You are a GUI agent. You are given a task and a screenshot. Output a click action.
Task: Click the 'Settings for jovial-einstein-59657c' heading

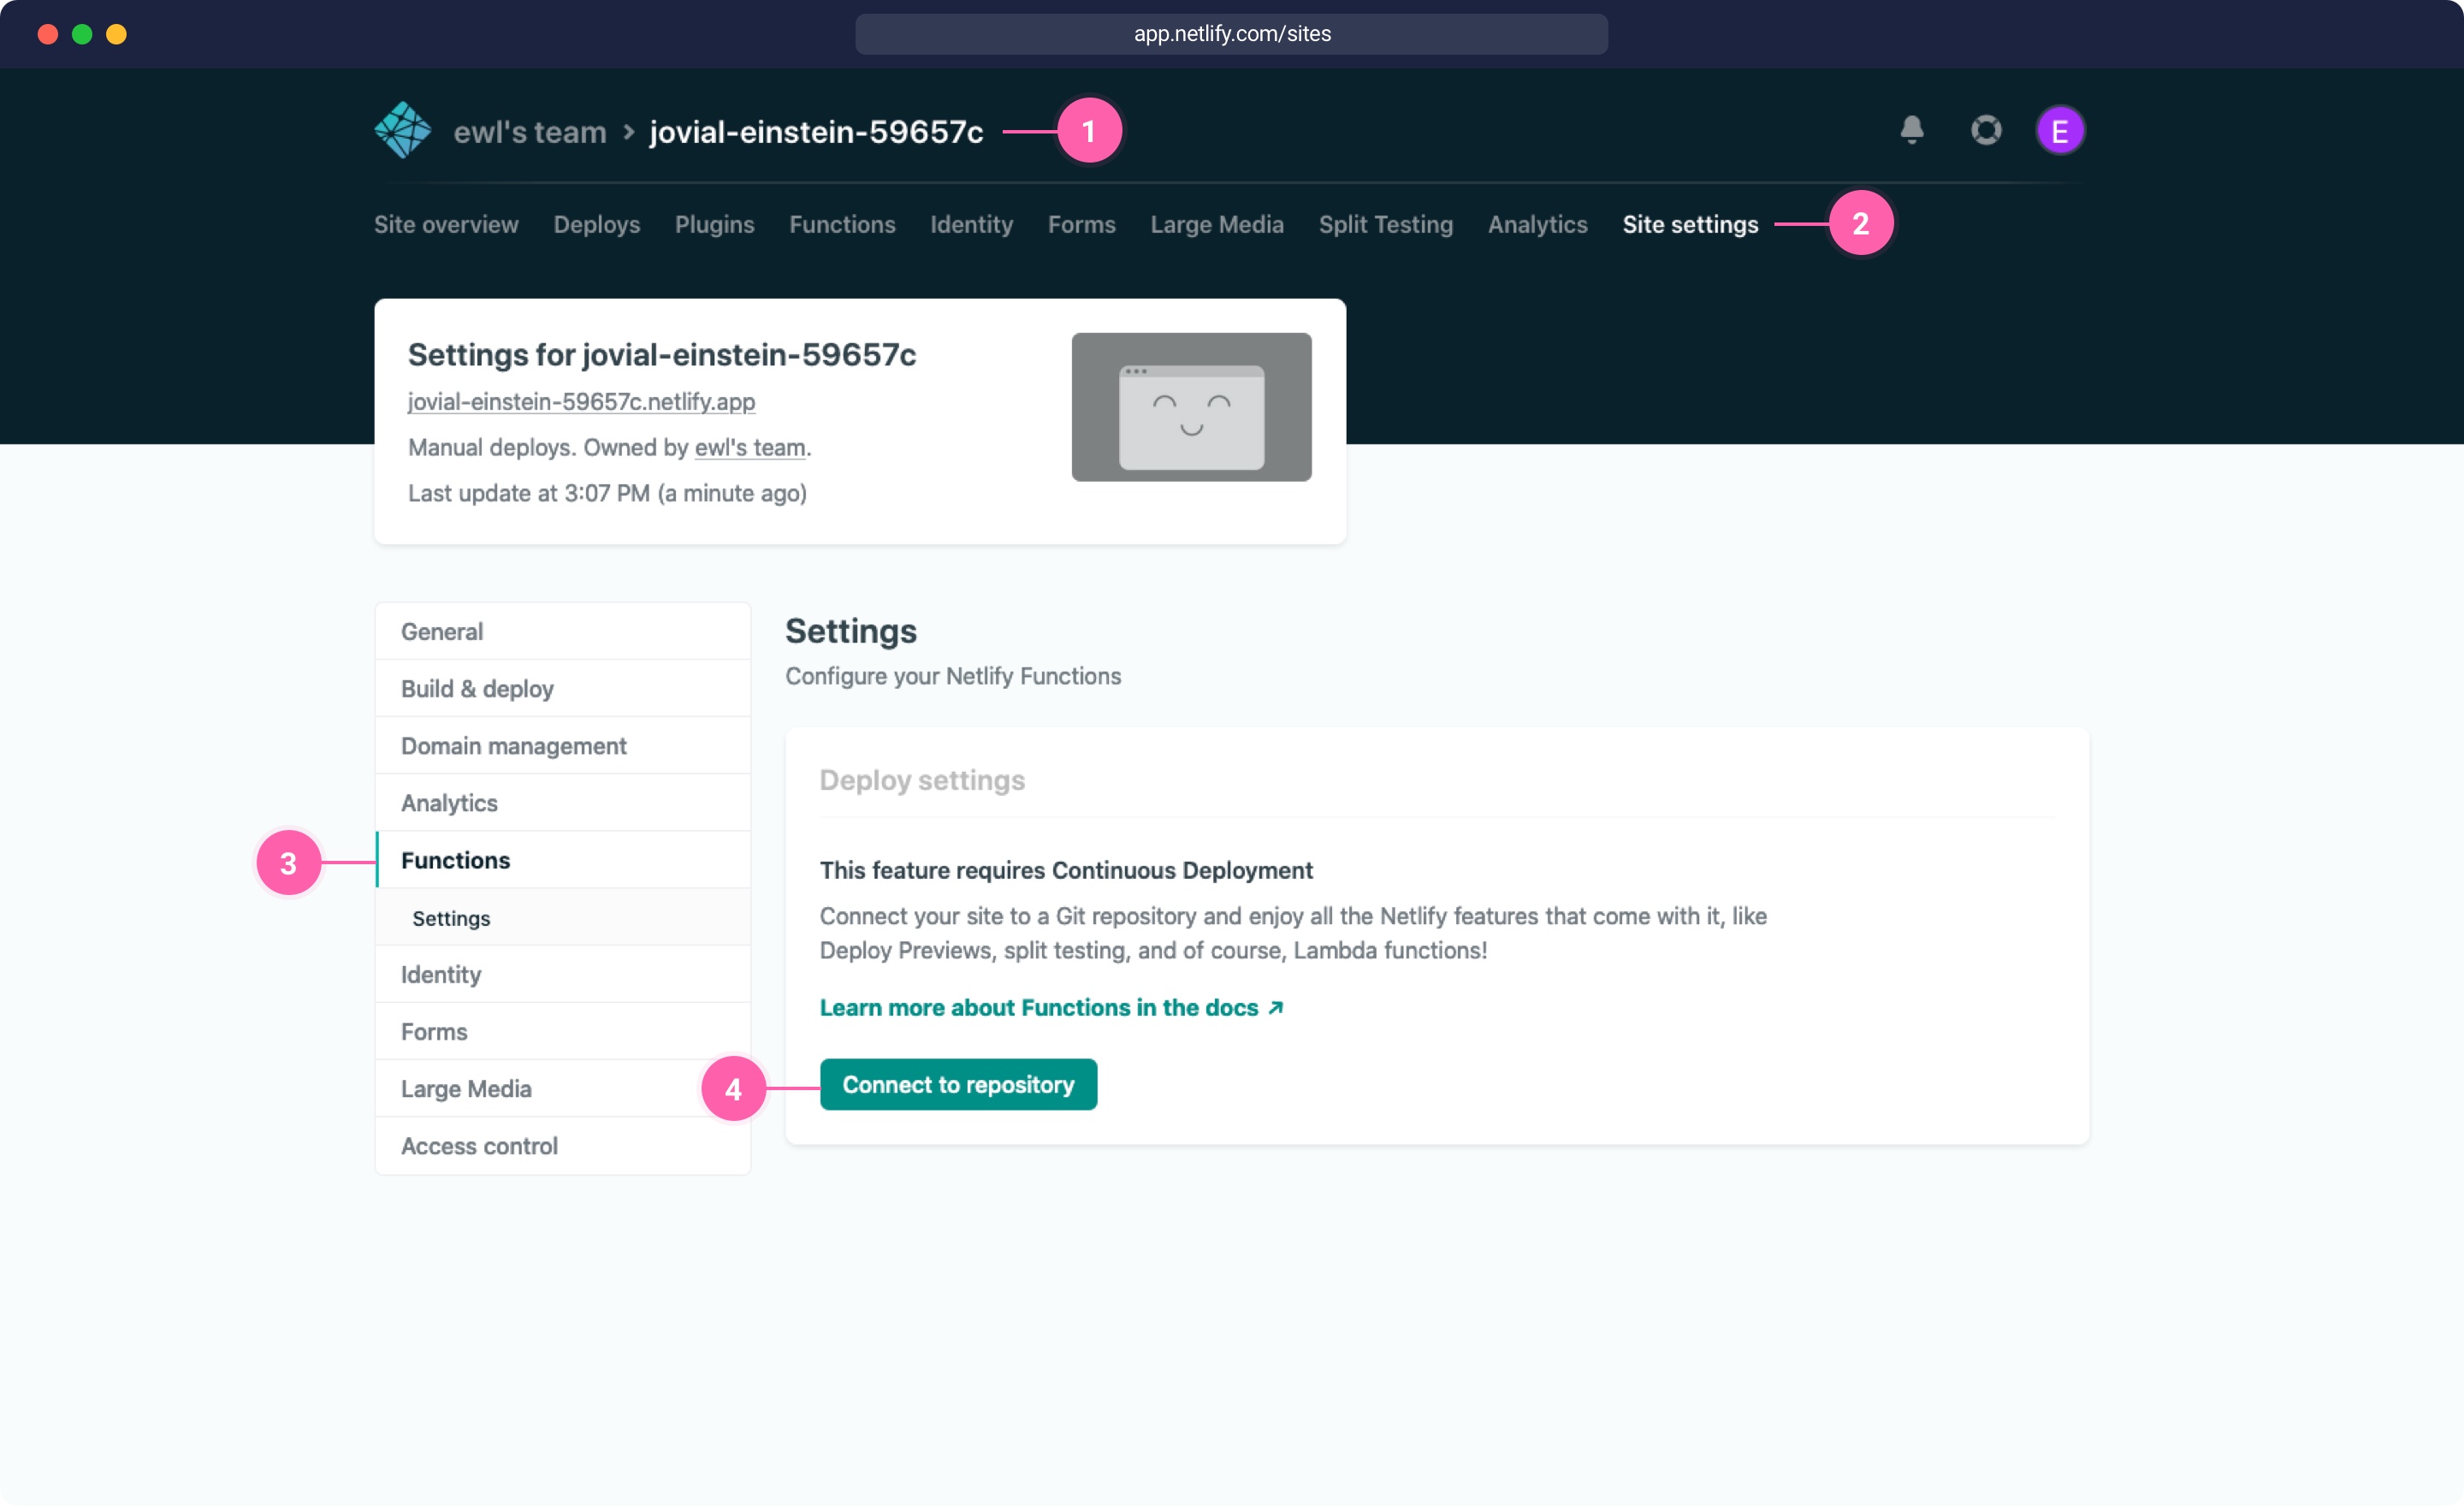click(662, 354)
